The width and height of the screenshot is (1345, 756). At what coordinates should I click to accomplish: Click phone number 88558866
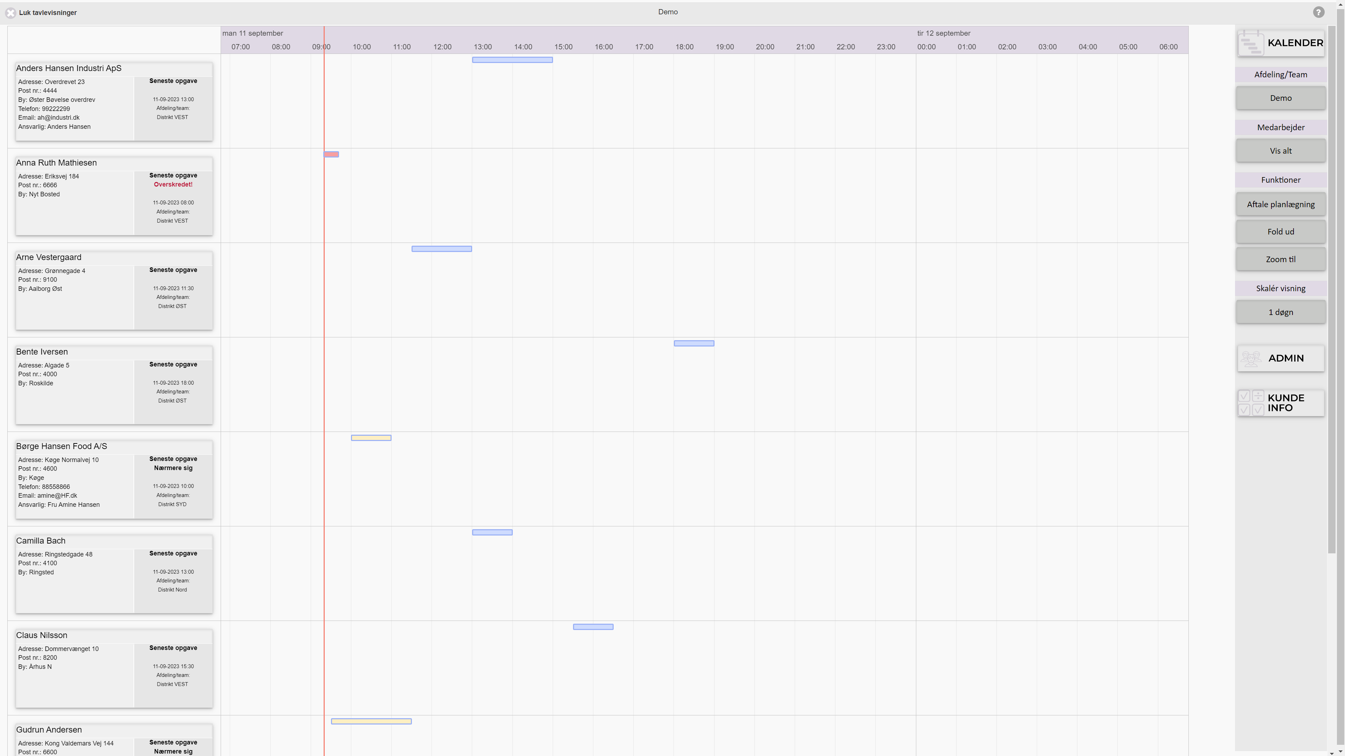[56, 487]
